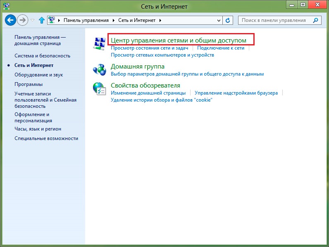Click Изменение домашней страницы link
The width and height of the screenshot is (329, 247).
pyautogui.click(x=148, y=93)
